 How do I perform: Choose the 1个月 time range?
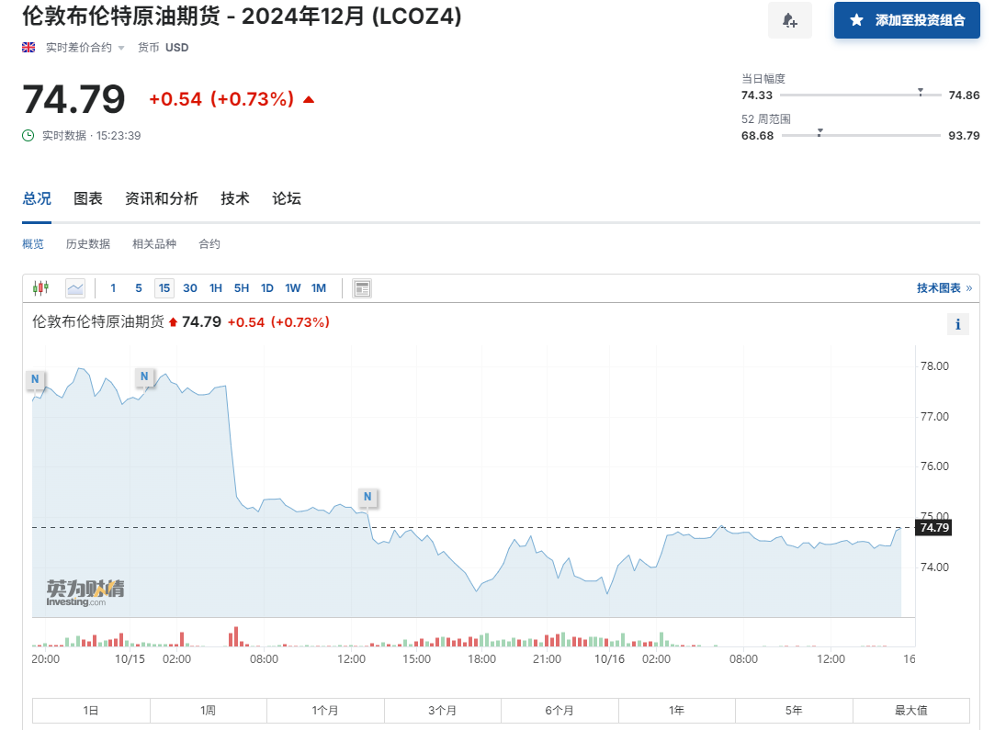click(x=325, y=710)
